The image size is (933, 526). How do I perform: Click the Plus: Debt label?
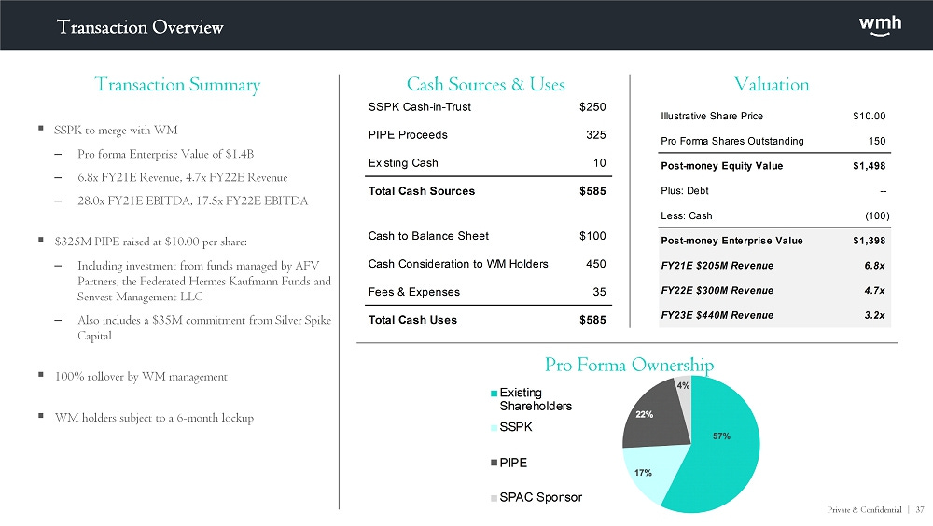click(684, 191)
